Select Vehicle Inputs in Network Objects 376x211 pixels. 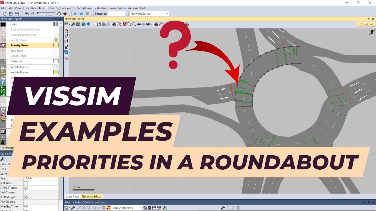pos(19,67)
